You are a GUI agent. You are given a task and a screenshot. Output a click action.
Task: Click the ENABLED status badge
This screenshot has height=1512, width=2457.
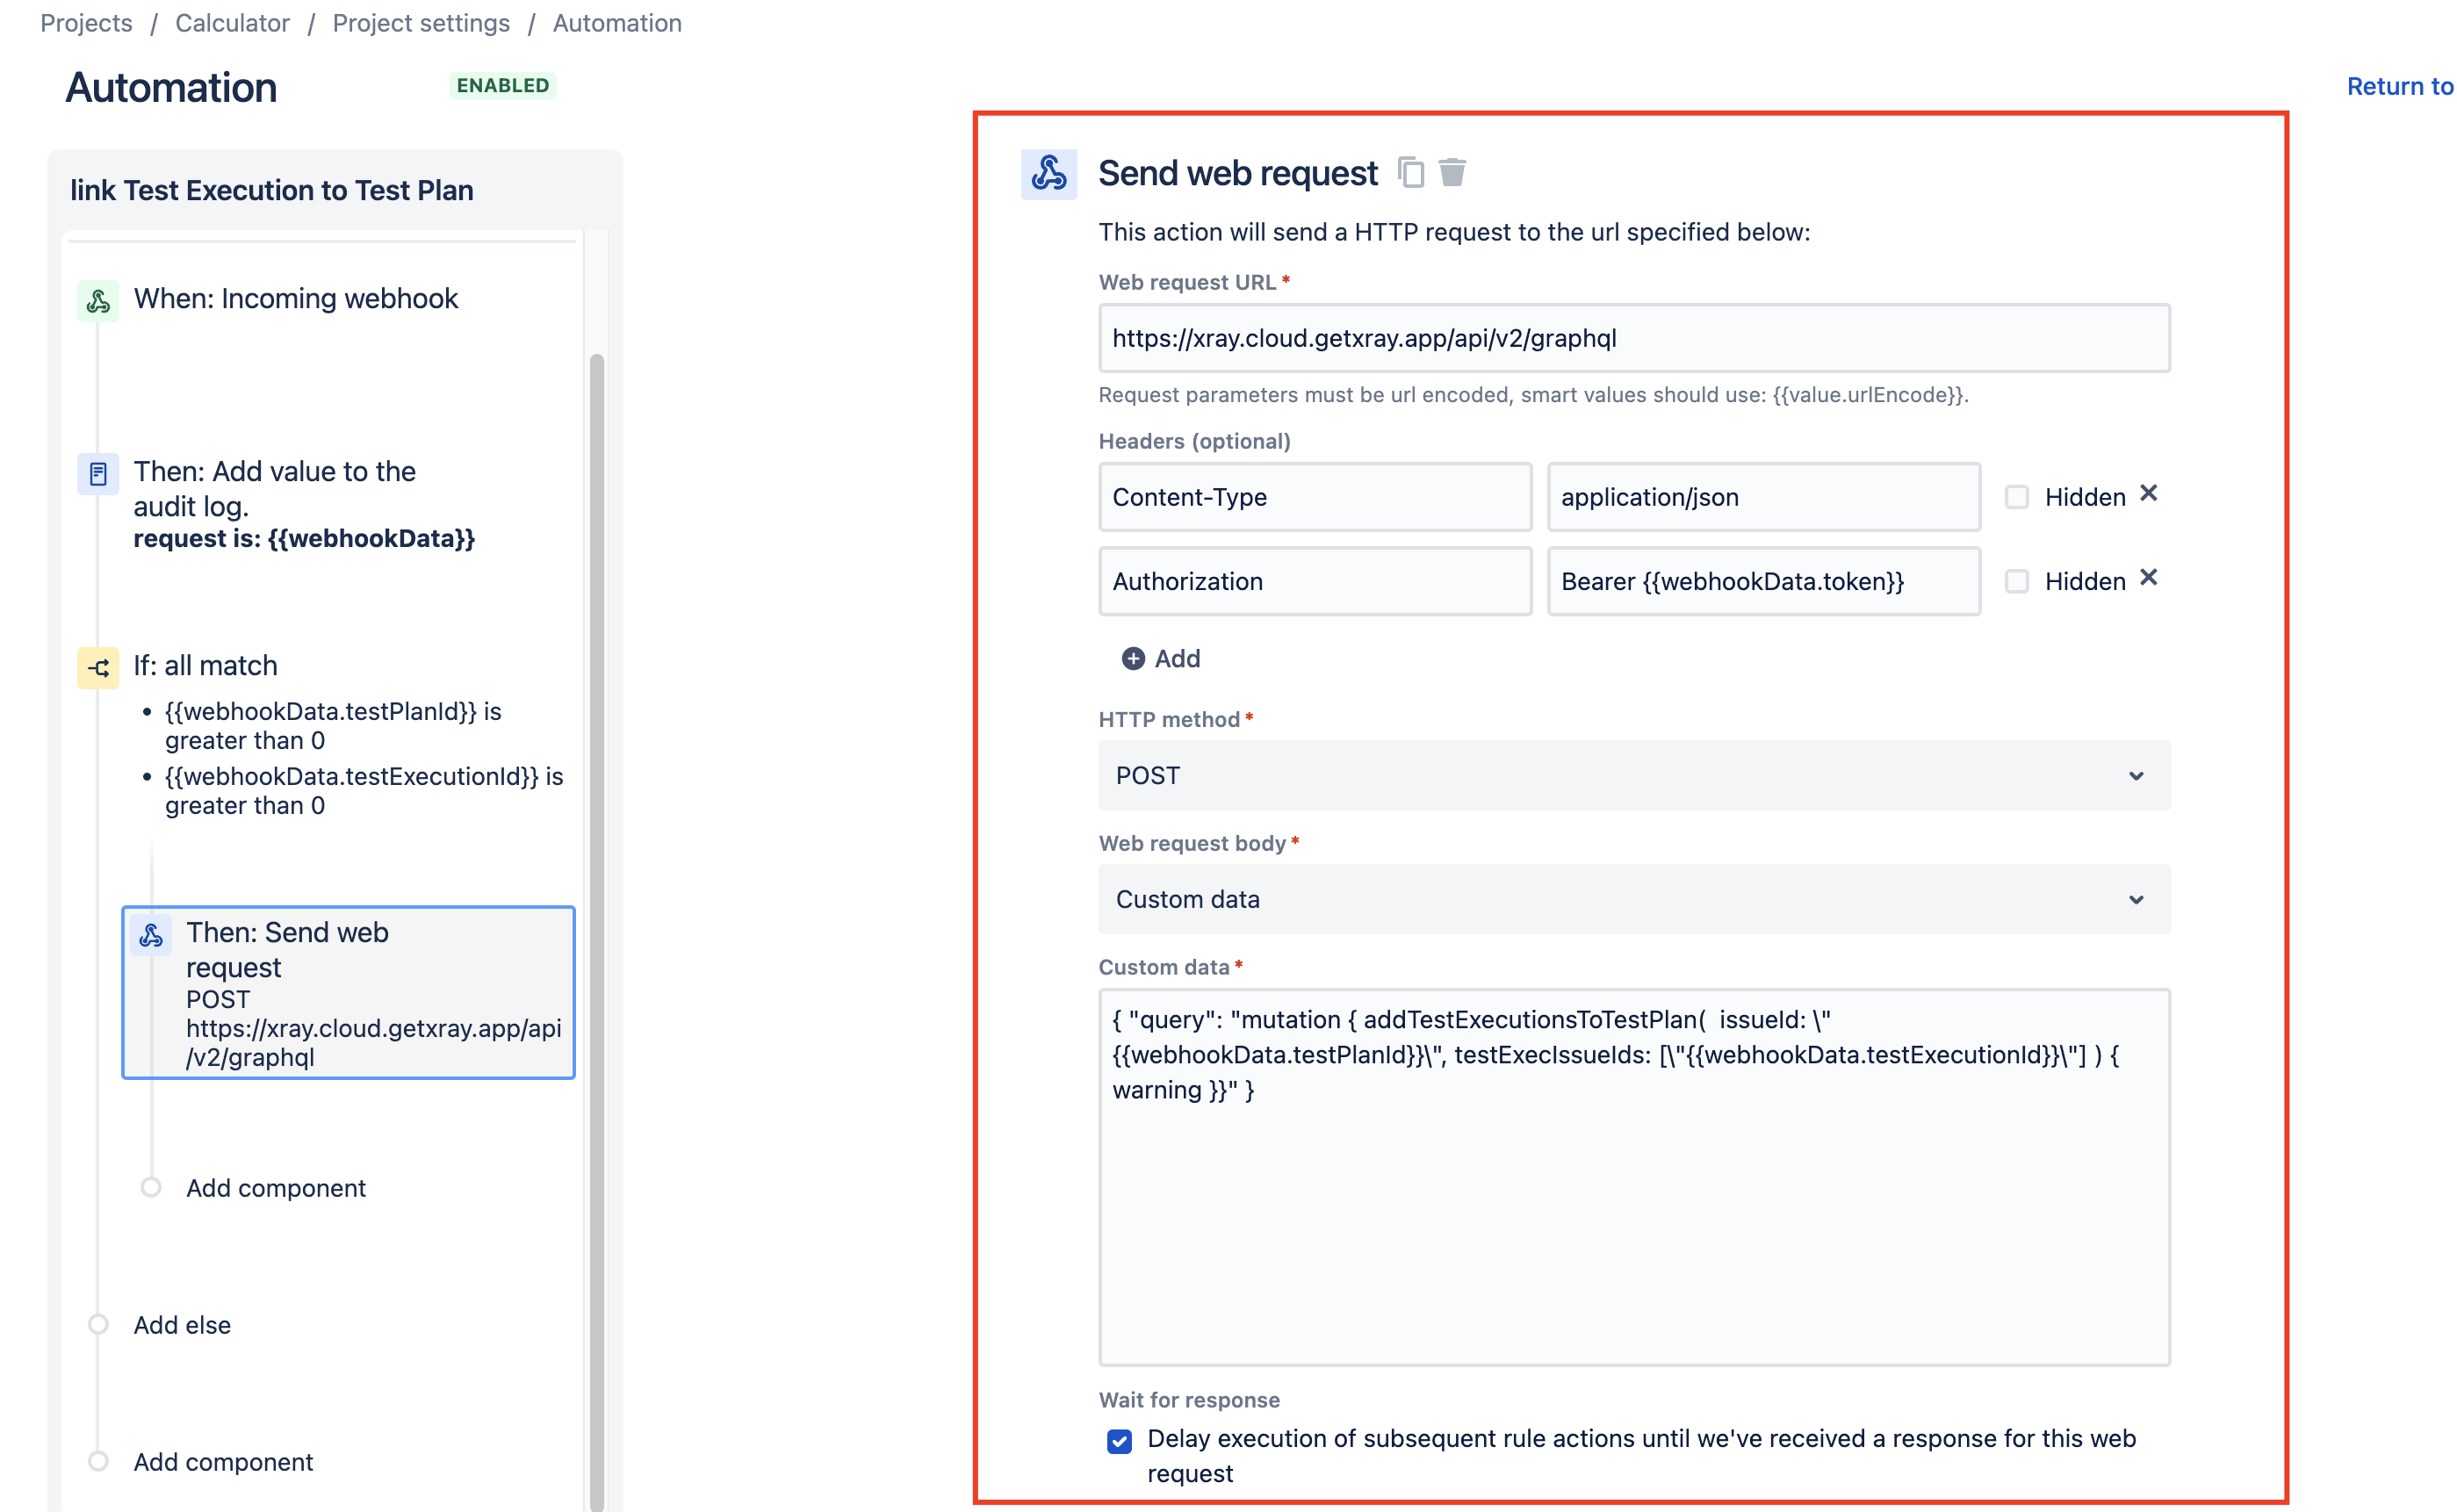pyautogui.click(x=502, y=86)
